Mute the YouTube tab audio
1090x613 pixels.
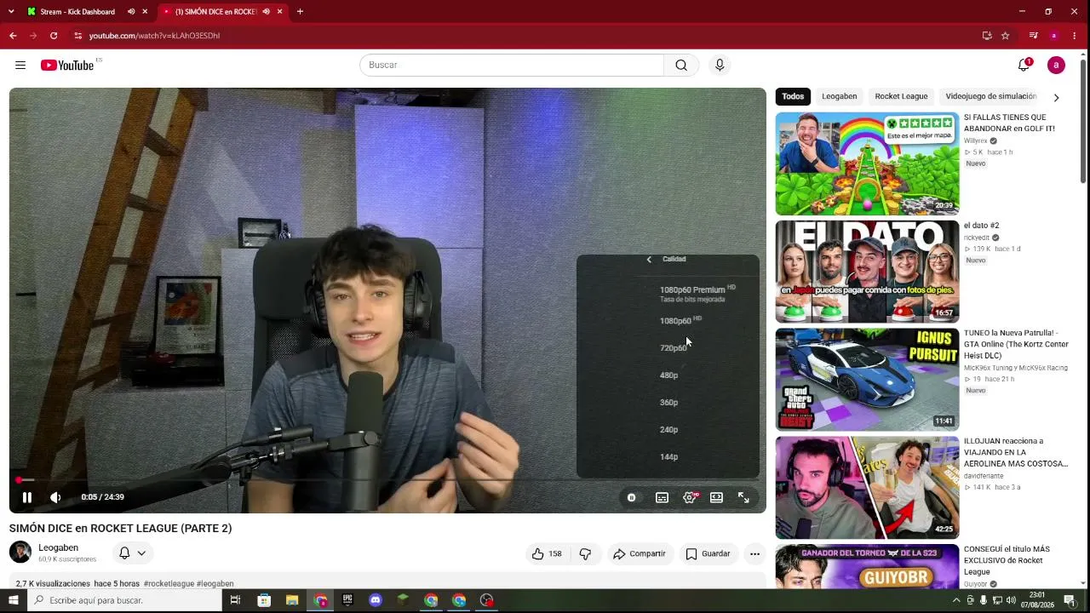pos(267,12)
